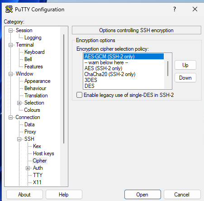Image resolution: width=204 pixels, height=201 pixels.
Task: Select Translation in the category tree
Action: (x=36, y=96)
